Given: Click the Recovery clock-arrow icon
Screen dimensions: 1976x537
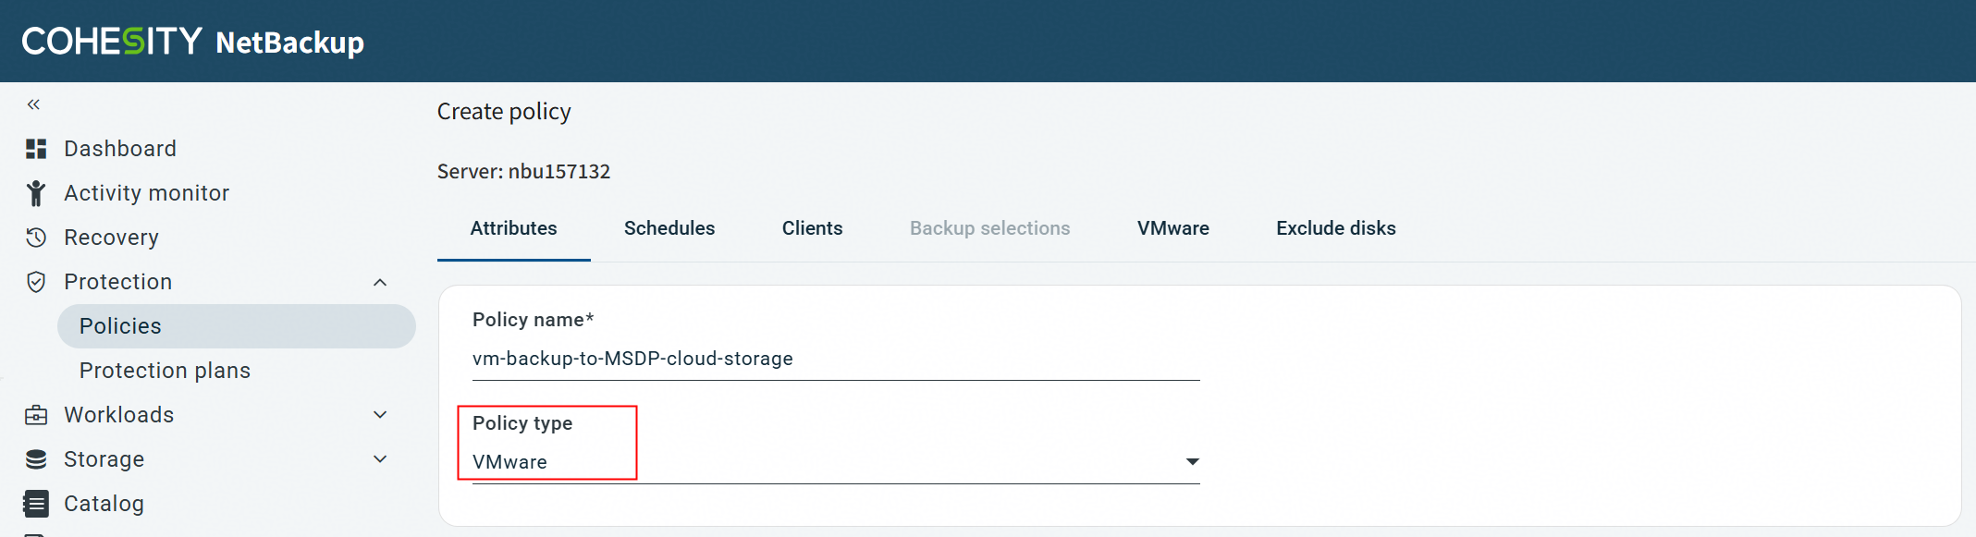Looking at the screenshot, I should click(36, 238).
